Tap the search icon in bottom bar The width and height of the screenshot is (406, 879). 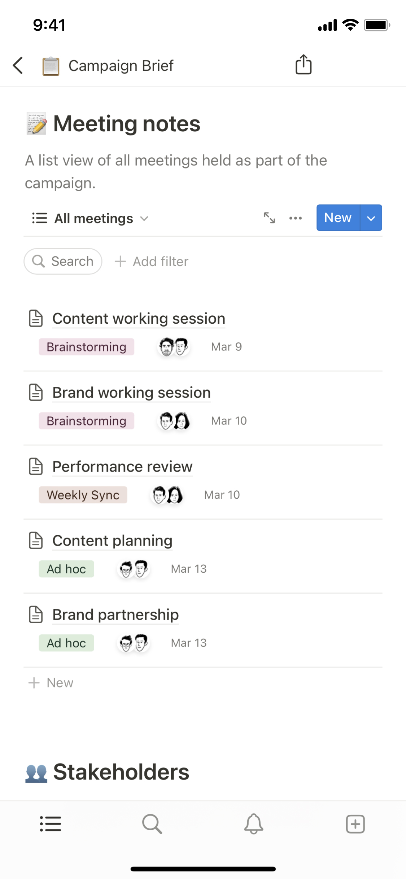pos(152,824)
